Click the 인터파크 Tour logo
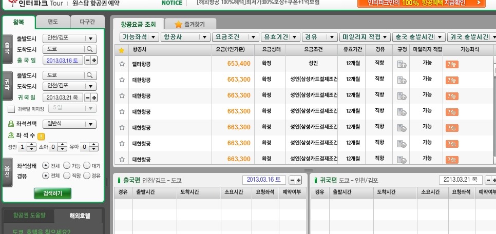 click(35, 3)
